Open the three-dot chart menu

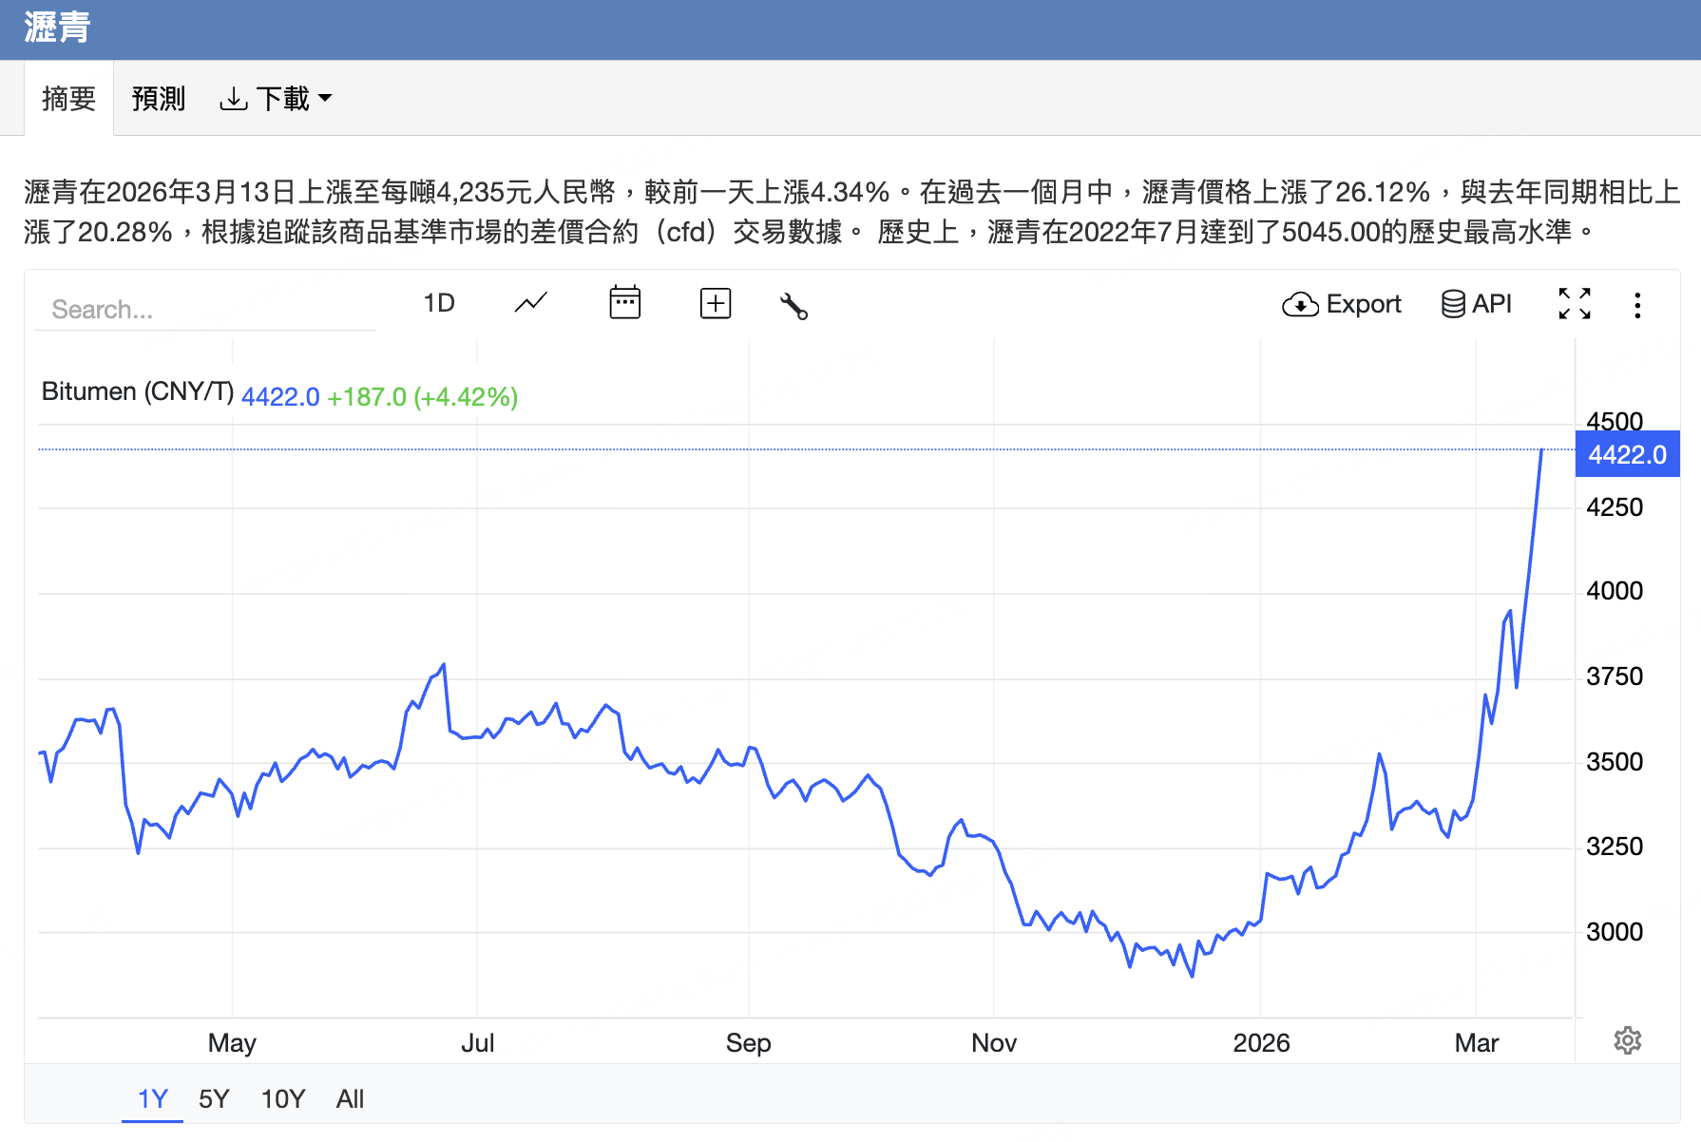click(x=1637, y=304)
